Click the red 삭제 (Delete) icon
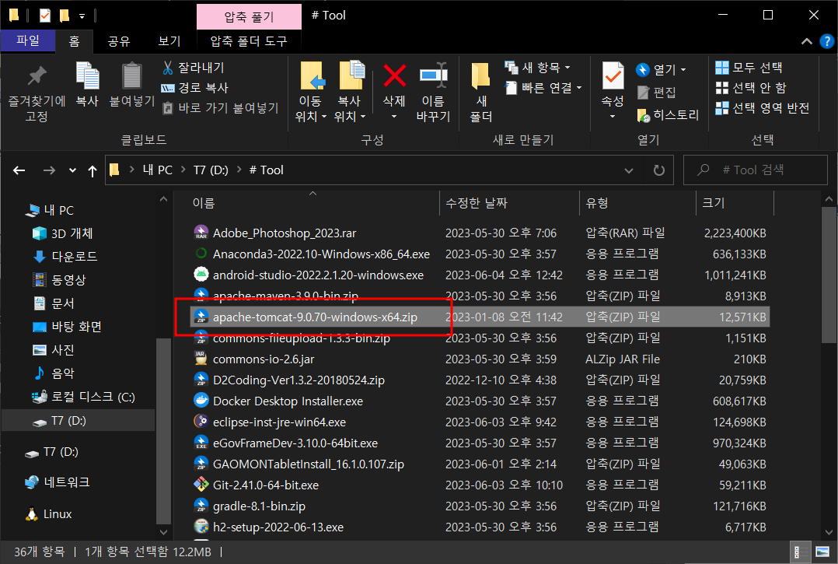Screen dimensions: 838x564 394,75
